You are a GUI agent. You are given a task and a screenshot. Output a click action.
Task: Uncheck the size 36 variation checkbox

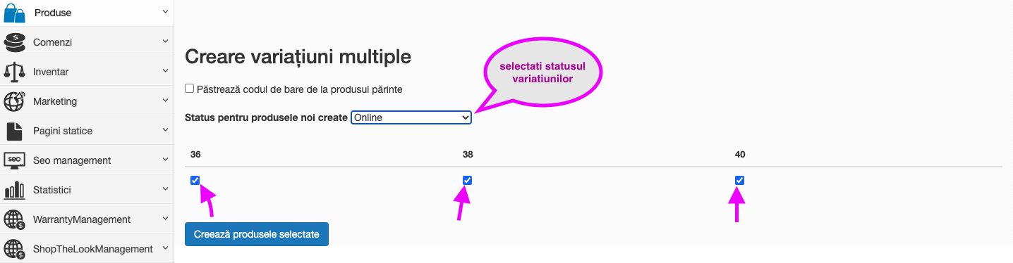click(x=195, y=180)
